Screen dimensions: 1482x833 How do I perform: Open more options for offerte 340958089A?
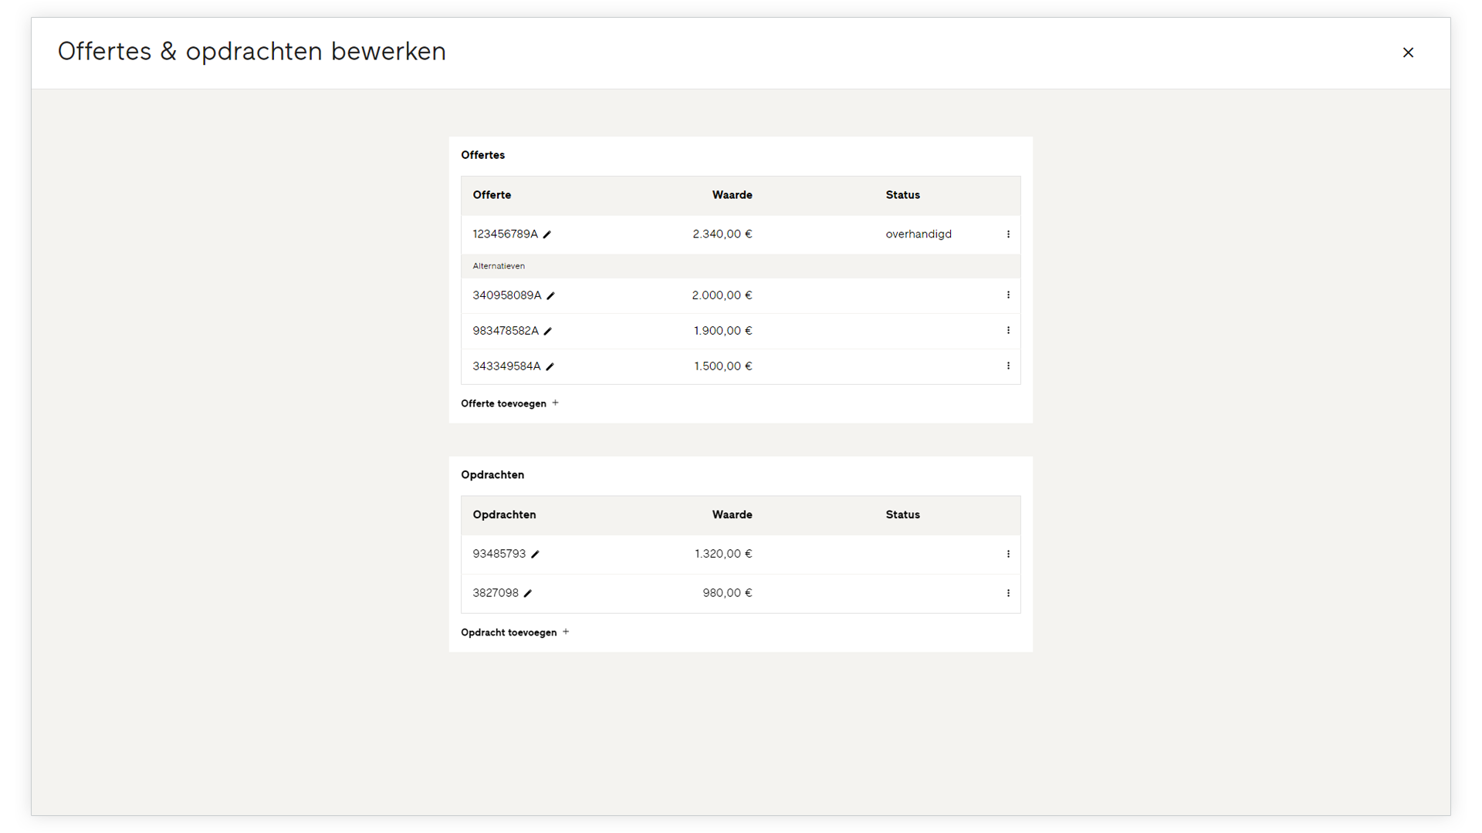point(1008,295)
